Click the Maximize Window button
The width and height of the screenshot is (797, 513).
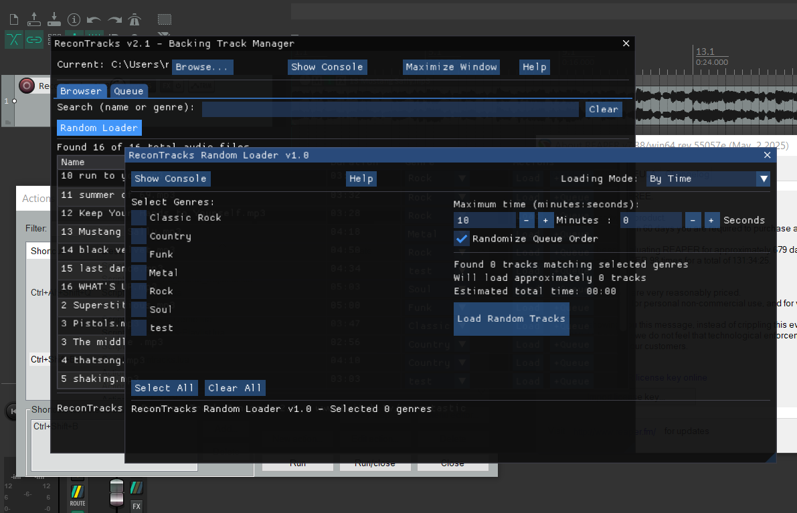(451, 67)
